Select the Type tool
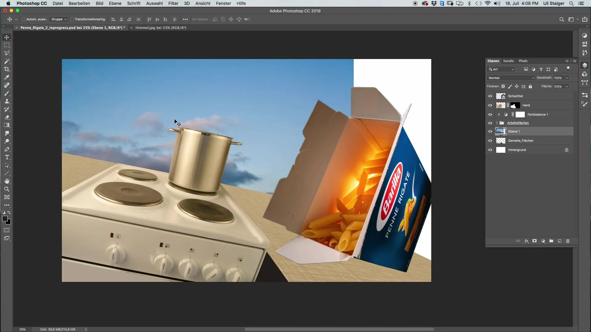 7,157
